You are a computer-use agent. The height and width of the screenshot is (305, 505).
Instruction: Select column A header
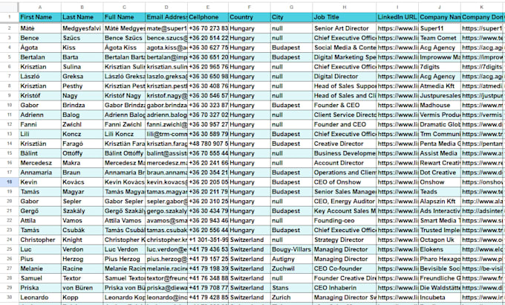40,7
